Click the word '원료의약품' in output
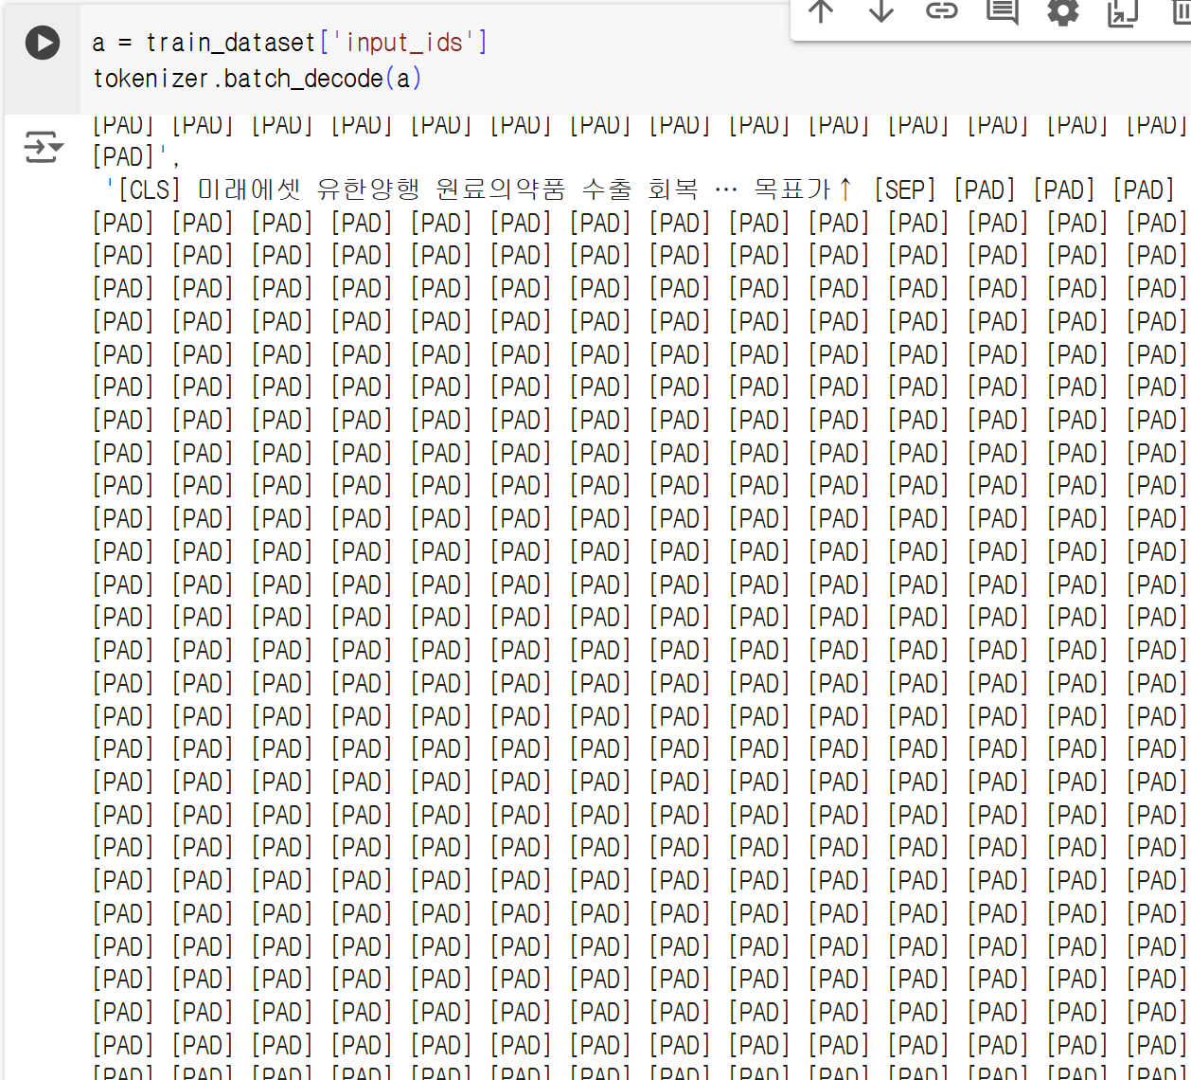 tap(501, 190)
